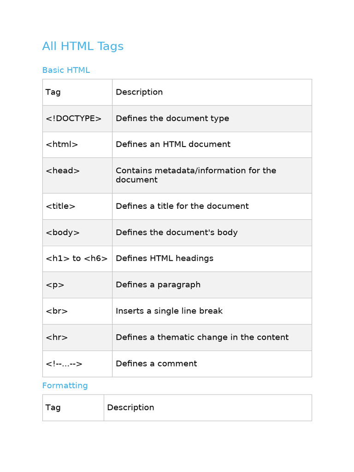Click "Defines an HTML document" description
This screenshot has width=354, height=472.
click(x=173, y=144)
